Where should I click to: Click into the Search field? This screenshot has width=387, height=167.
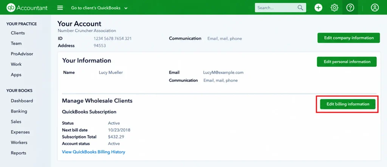tap(280, 8)
